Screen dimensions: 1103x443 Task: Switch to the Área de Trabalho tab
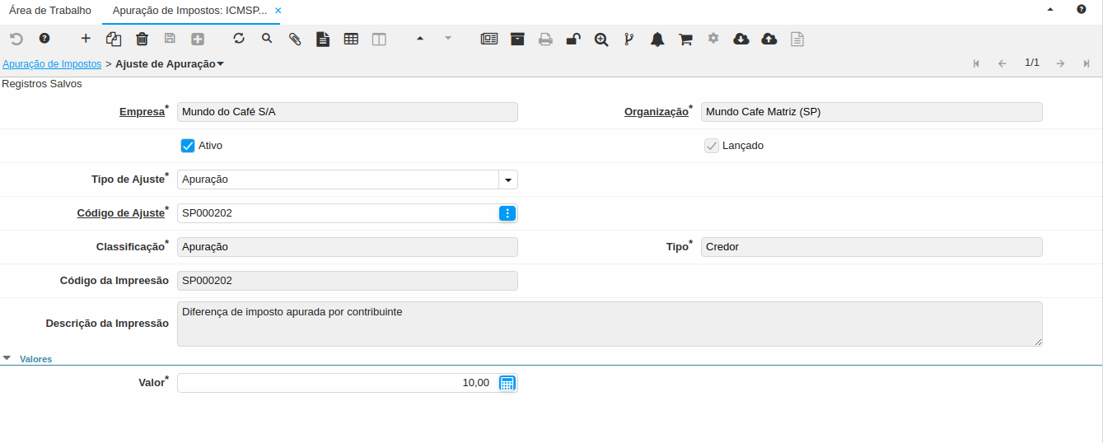tap(50, 11)
